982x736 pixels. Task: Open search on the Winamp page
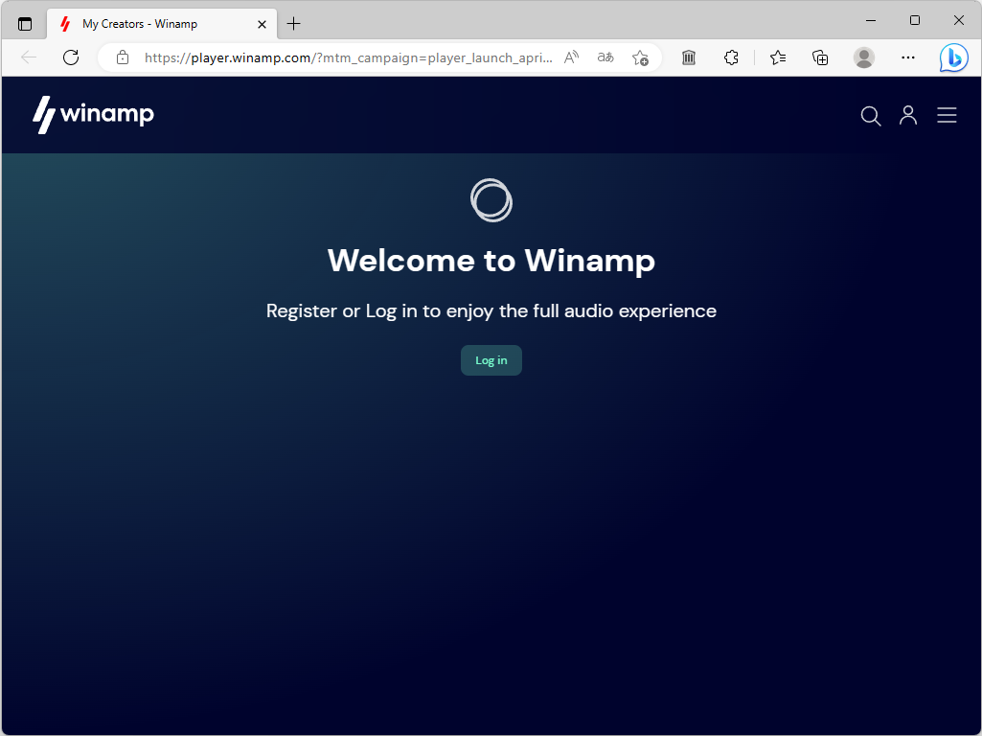click(x=870, y=116)
